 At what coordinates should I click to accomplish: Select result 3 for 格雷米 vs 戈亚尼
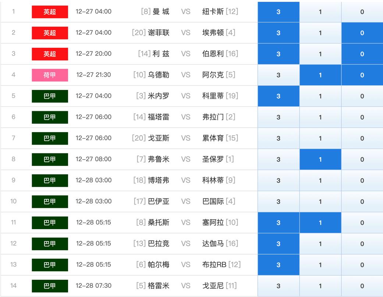pyautogui.click(x=279, y=286)
